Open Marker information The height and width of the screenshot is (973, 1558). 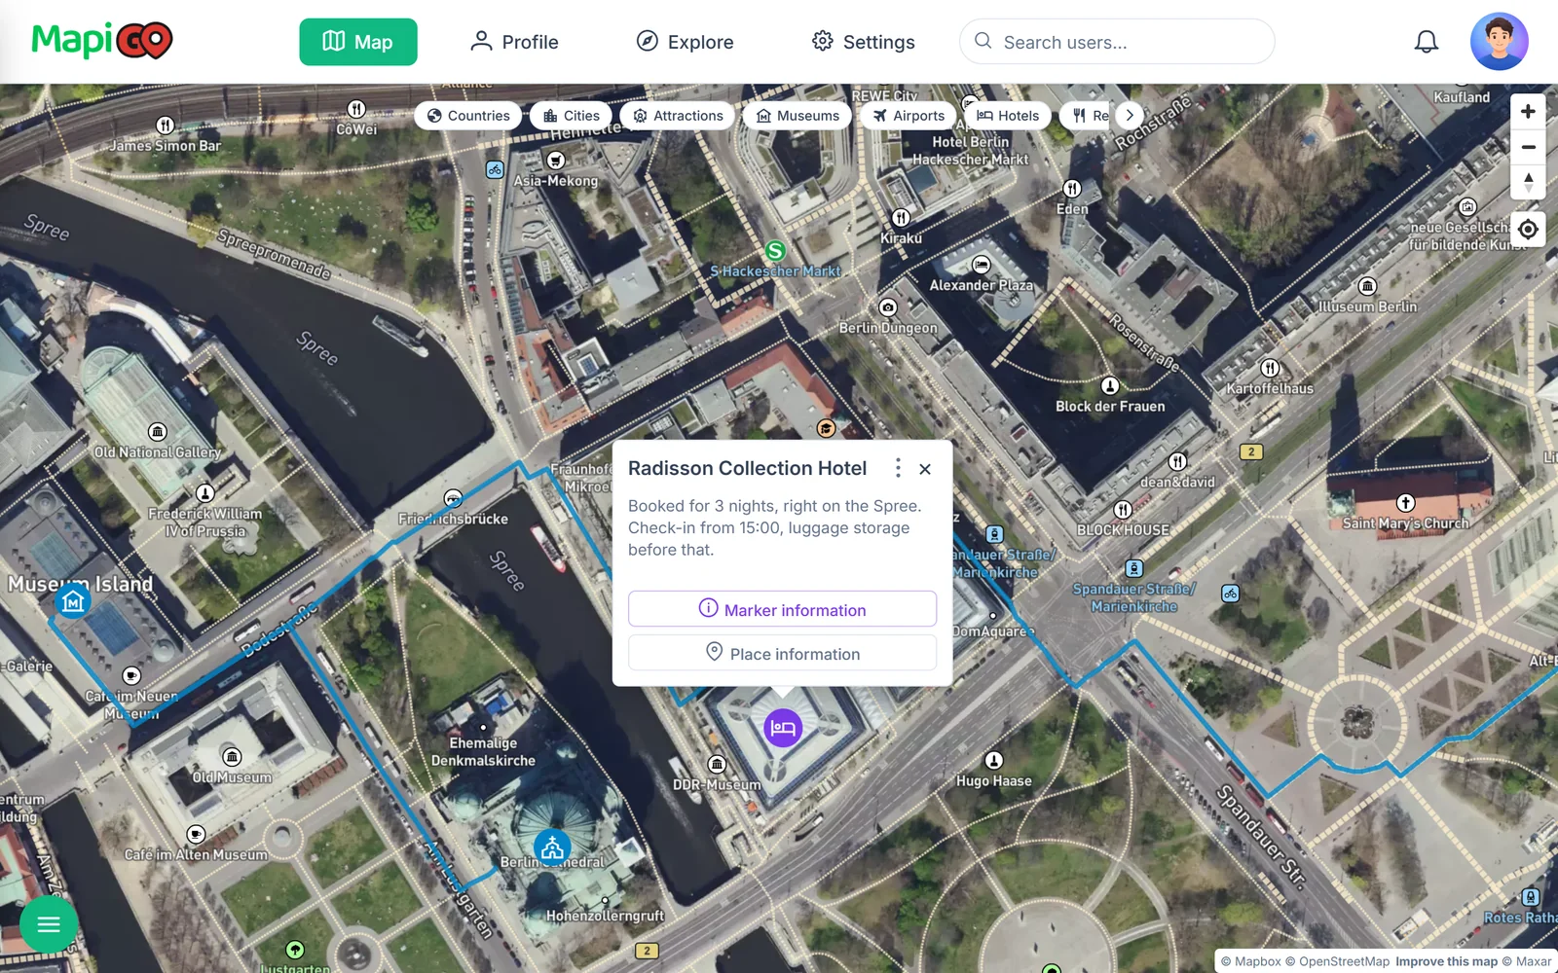pyautogui.click(x=782, y=609)
